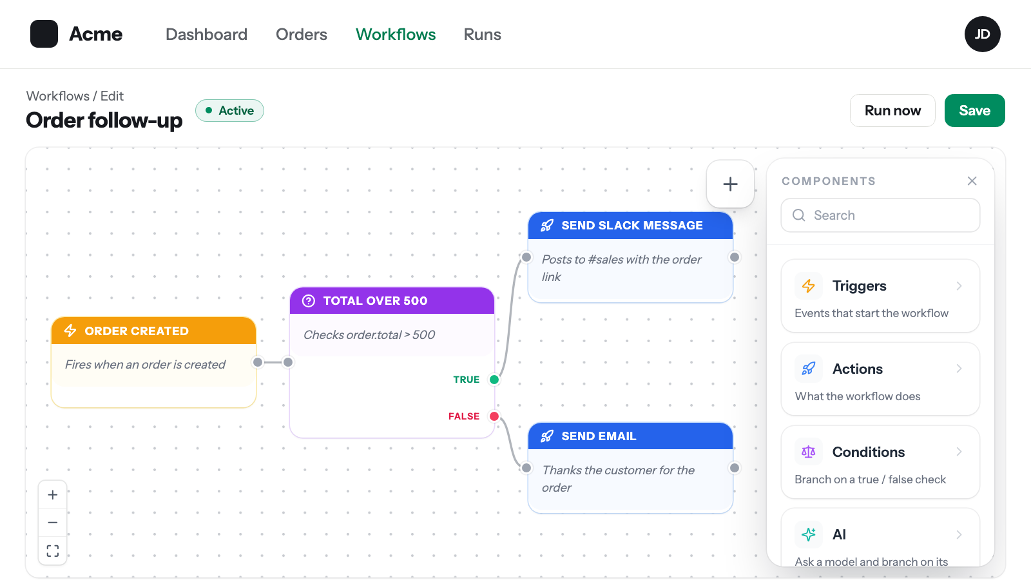Click the Order Created output connector dot
The image size is (1031, 580).
258,362
